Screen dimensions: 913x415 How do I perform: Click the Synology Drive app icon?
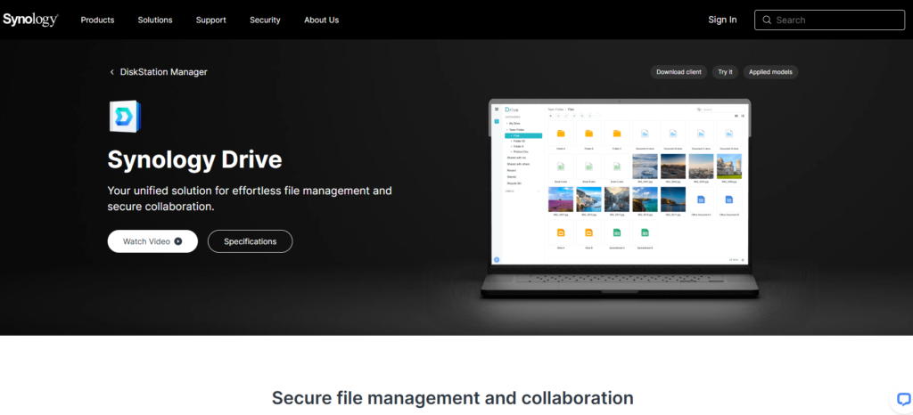(125, 116)
